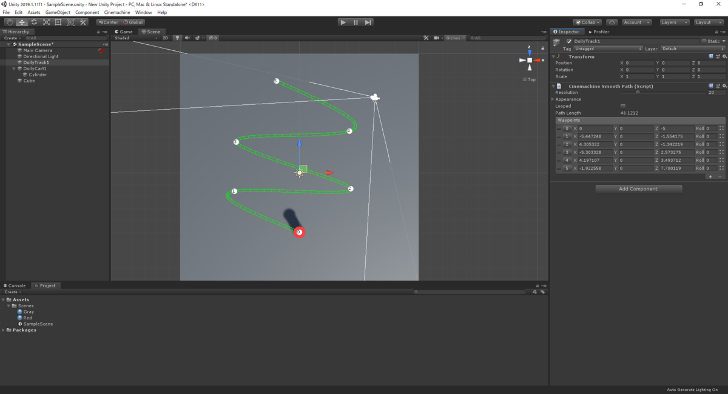Viewport: 728px width, 394px height.
Task: Select the Hand tool
Action: [10, 22]
